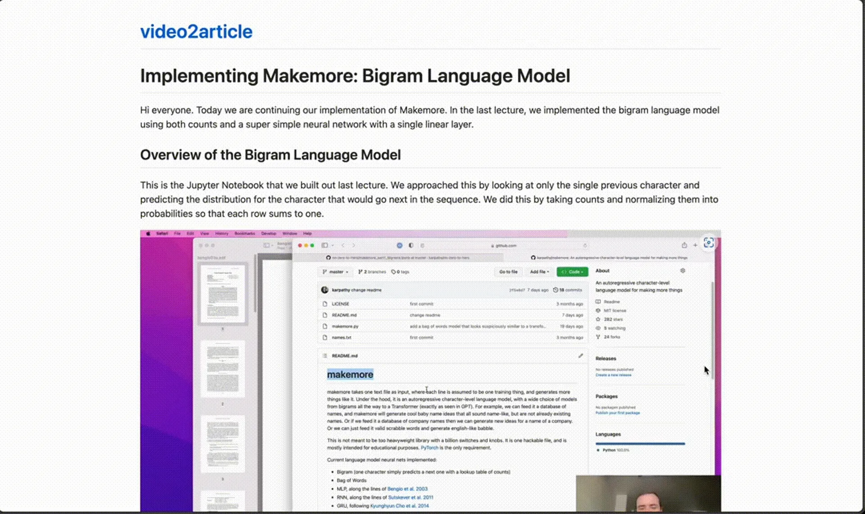Image resolution: width=865 pixels, height=514 pixels.
Task: Click the 'Implementing Makemore: Bigram Language Model' heading
Action: 355,76
